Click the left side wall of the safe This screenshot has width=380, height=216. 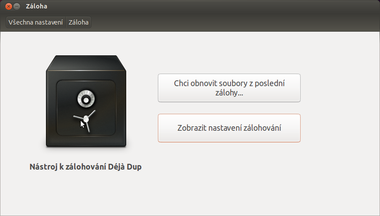tap(51, 109)
